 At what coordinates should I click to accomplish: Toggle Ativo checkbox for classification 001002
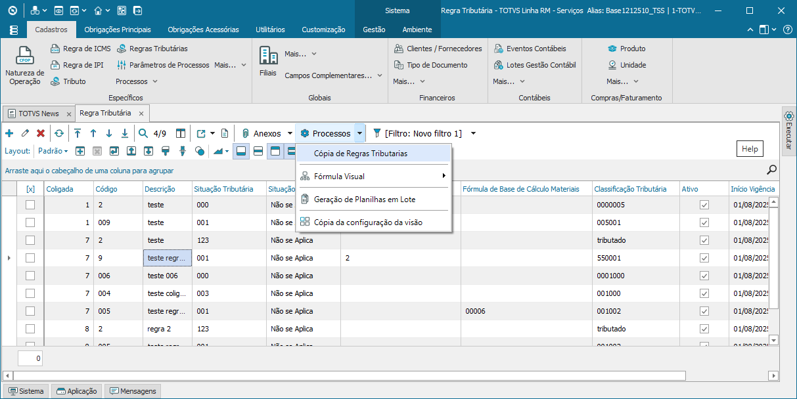coord(704,311)
